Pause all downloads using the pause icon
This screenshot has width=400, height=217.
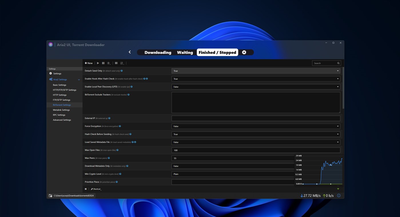(103, 63)
